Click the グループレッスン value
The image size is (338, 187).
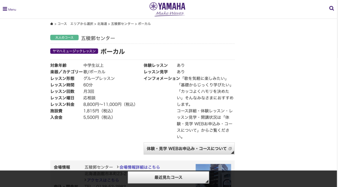(99, 78)
